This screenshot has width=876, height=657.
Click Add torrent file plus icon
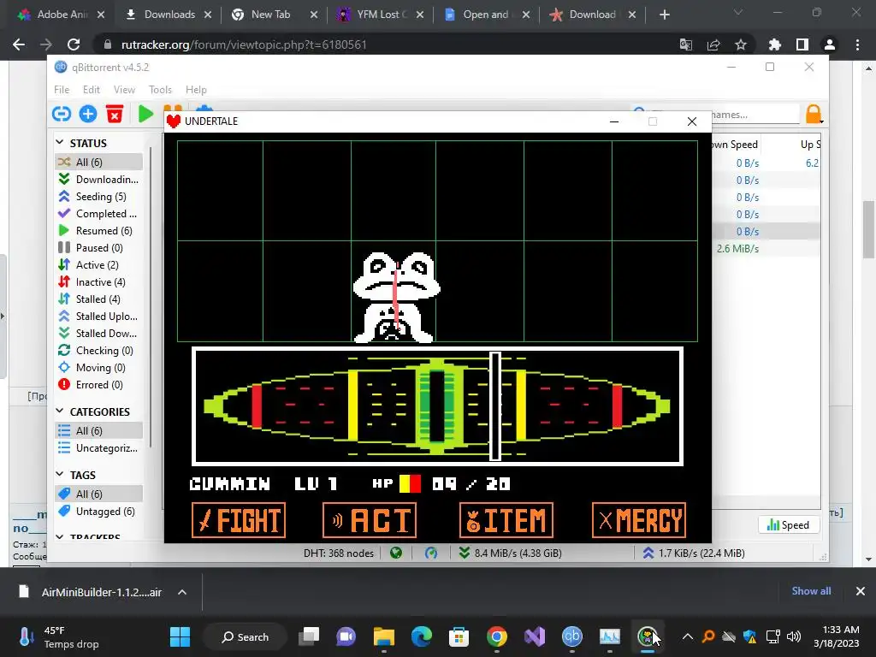88,114
